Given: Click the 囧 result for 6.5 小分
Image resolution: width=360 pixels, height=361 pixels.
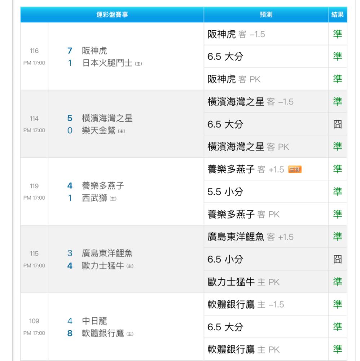Looking at the screenshot, I should pyautogui.click(x=338, y=259).
